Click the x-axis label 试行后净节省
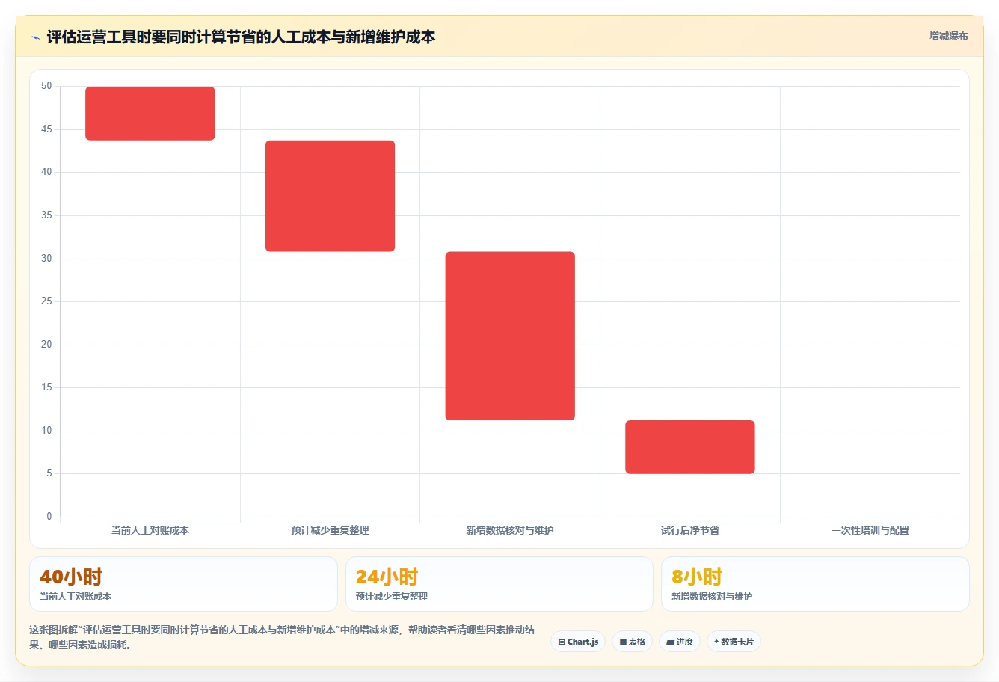The height and width of the screenshot is (682, 999). [690, 530]
